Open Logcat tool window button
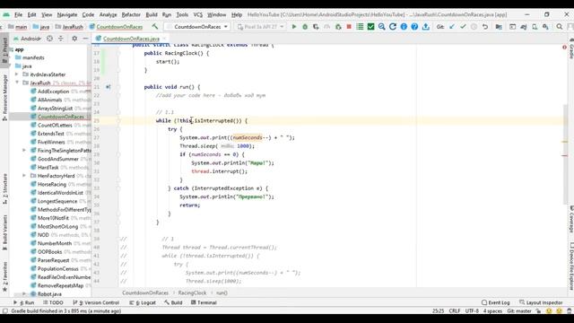 coord(143,302)
